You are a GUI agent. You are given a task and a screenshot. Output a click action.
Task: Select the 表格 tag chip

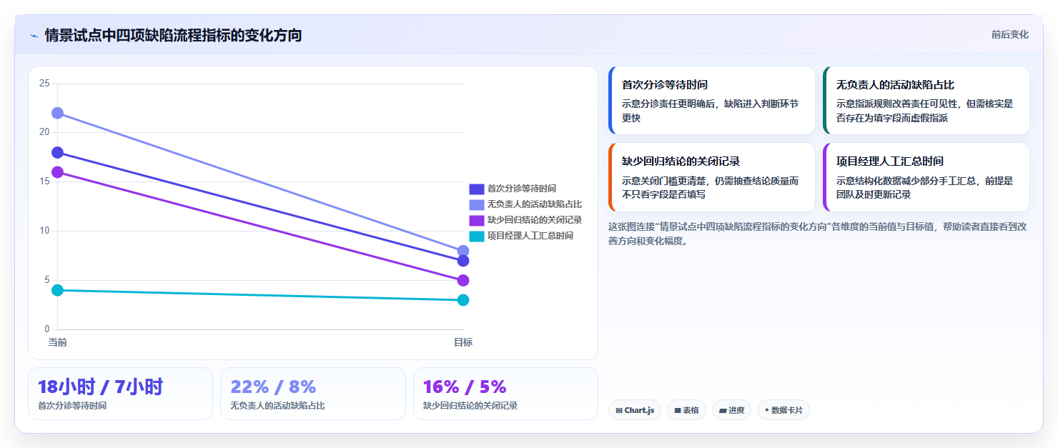pyautogui.click(x=686, y=410)
